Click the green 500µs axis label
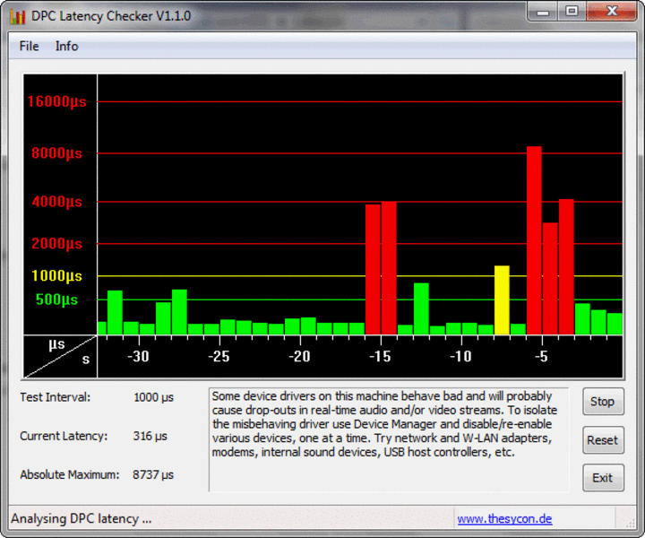Screen dimensions: 645x538 coord(56,299)
